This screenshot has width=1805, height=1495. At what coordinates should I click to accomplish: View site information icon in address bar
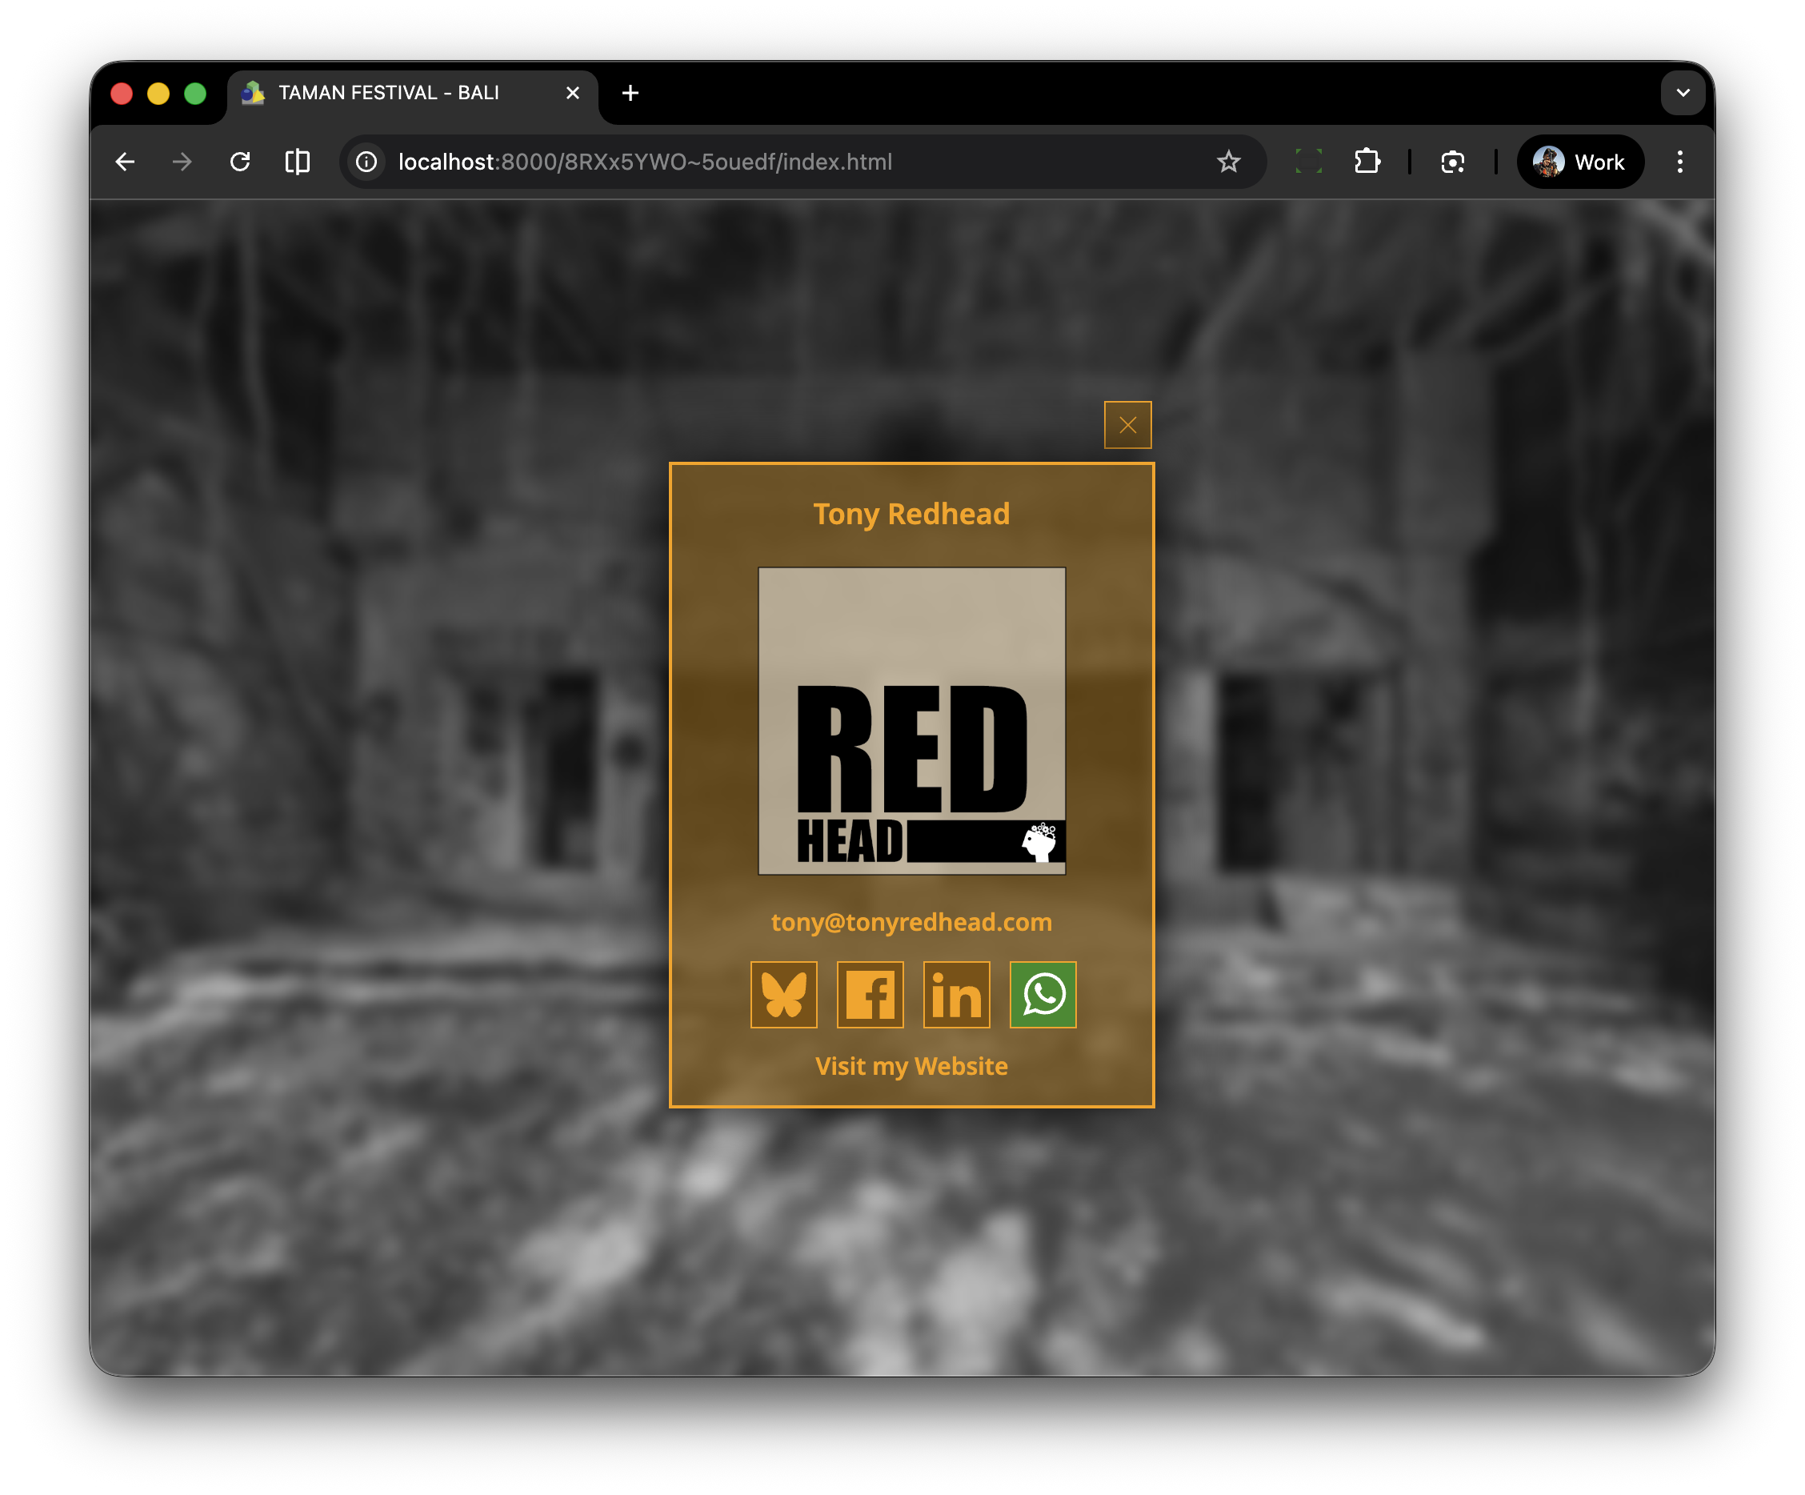[x=367, y=162]
